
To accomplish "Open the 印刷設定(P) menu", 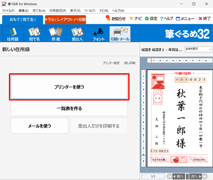I will tap(58, 11).
